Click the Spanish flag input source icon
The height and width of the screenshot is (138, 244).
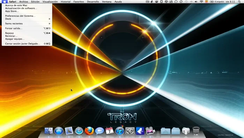(x=207, y=2)
